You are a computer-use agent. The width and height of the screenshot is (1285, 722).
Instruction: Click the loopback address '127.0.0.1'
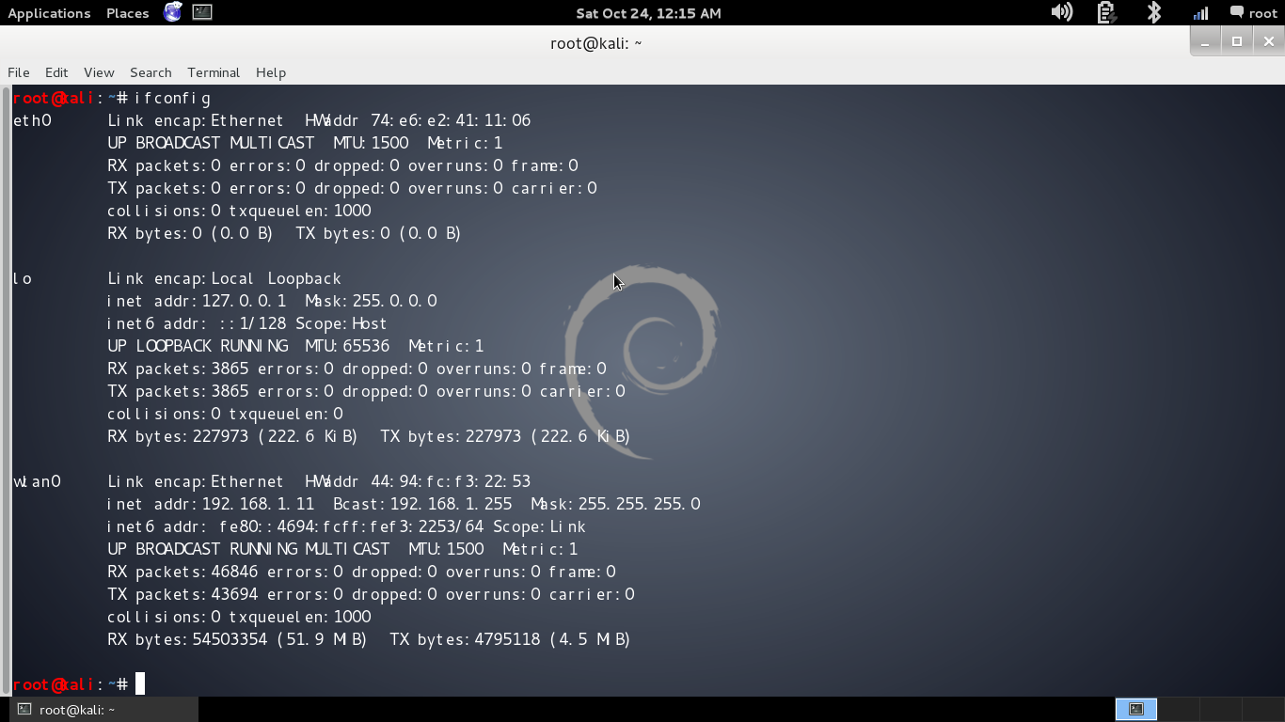click(244, 301)
